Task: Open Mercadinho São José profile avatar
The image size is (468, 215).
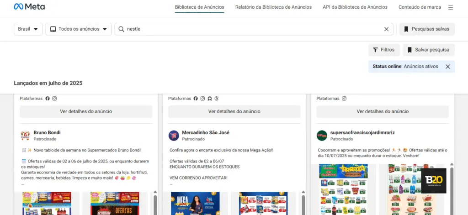Action: [174, 136]
